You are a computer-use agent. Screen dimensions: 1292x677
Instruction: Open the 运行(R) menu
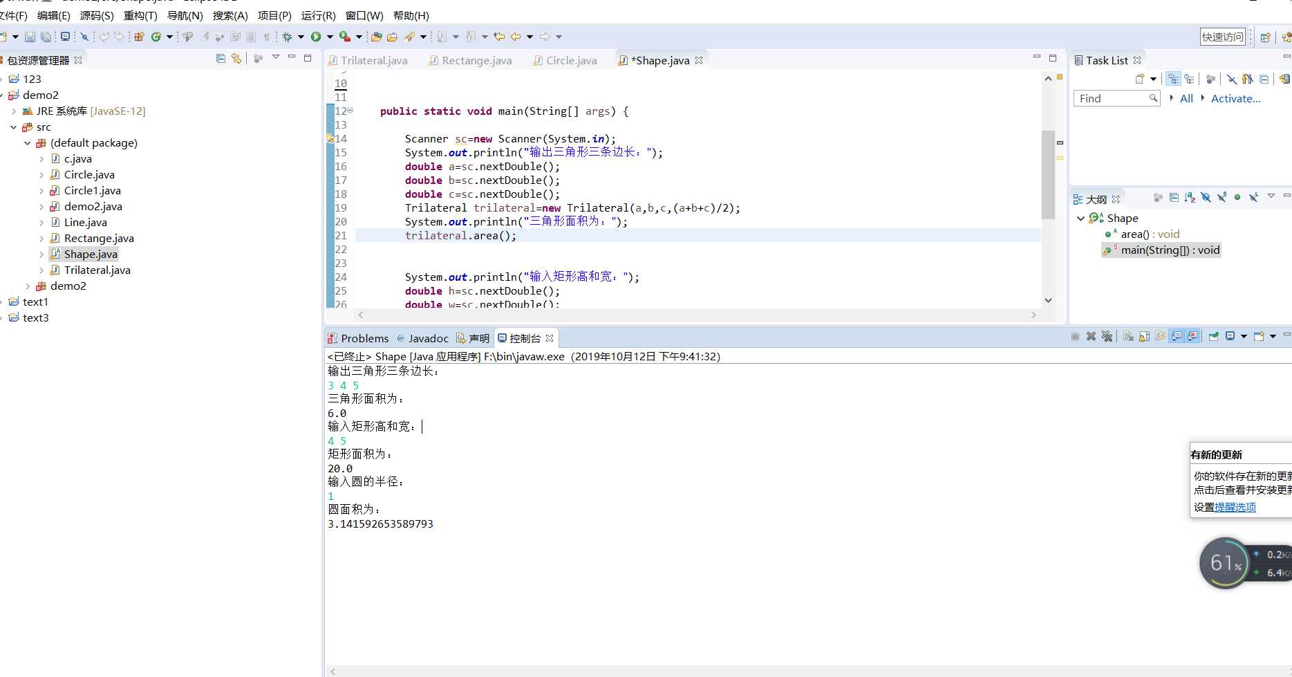tap(318, 15)
